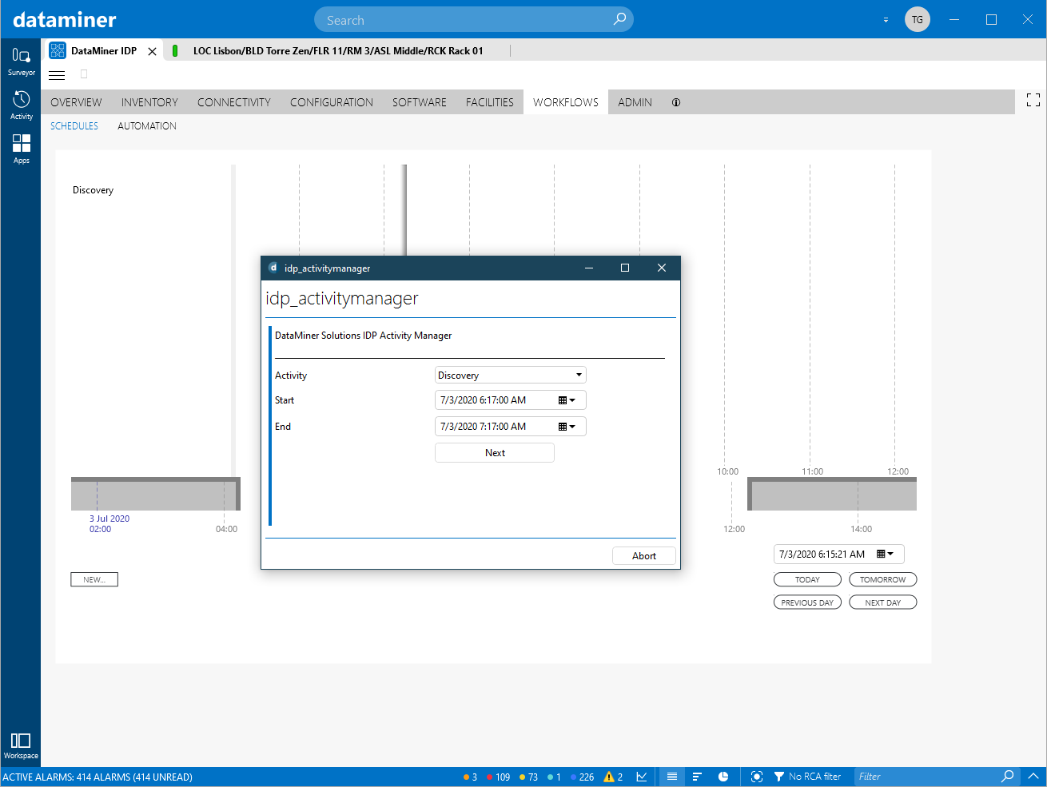The width and height of the screenshot is (1047, 787).
Task: Show alarms with count 73
Action: 528,777
